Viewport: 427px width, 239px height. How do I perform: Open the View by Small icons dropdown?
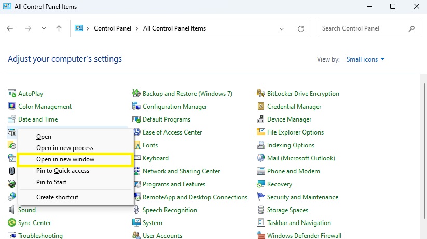365,59
